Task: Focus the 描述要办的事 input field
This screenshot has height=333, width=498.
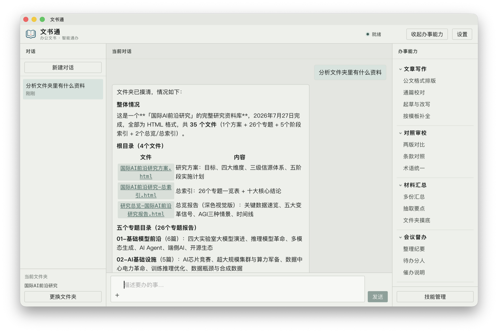Action: (237, 289)
